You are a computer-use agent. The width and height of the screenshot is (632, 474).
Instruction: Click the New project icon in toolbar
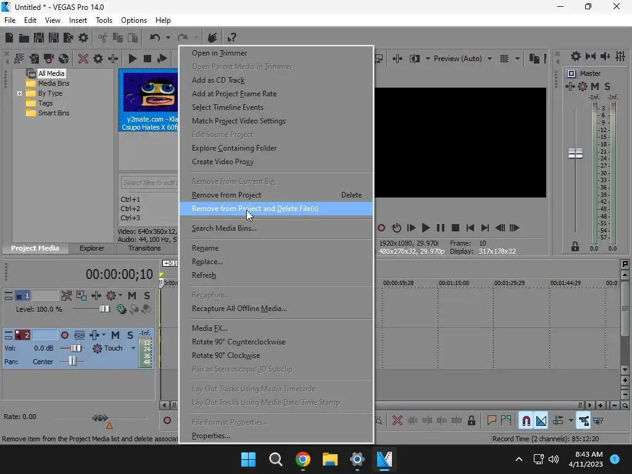click(x=9, y=38)
